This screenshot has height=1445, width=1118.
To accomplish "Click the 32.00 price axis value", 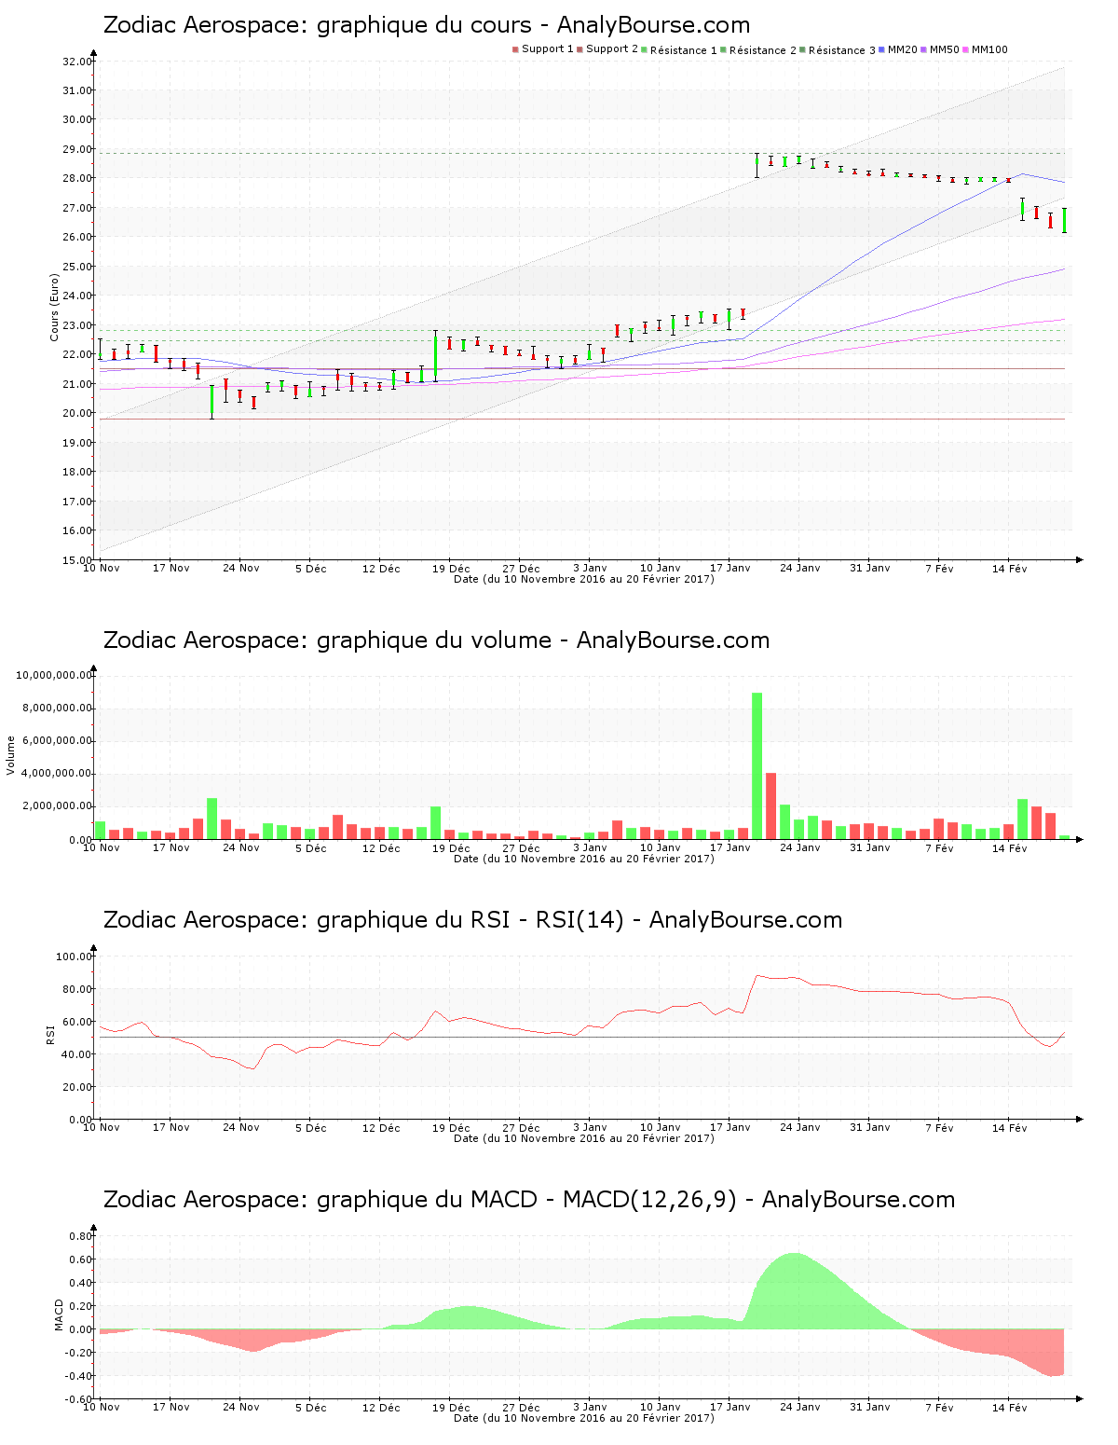I will pyautogui.click(x=77, y=62).
